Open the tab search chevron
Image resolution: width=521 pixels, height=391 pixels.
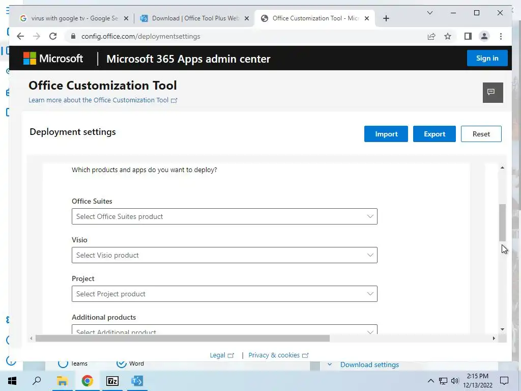click(429, 13)
